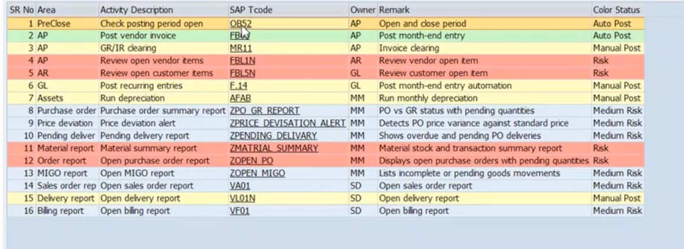Screen dimensions: 684x249
Task: Click the MR11 tcode link
Action: tap(238, 48)
